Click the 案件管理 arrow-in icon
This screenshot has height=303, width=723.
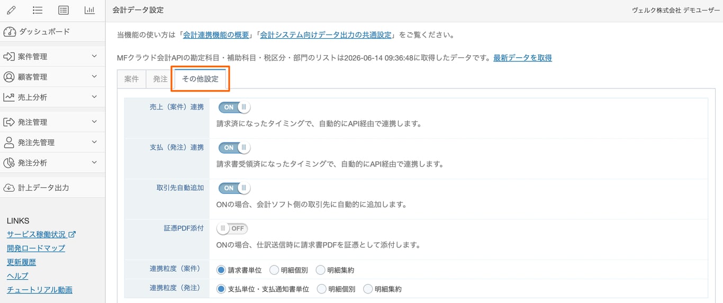9,57
